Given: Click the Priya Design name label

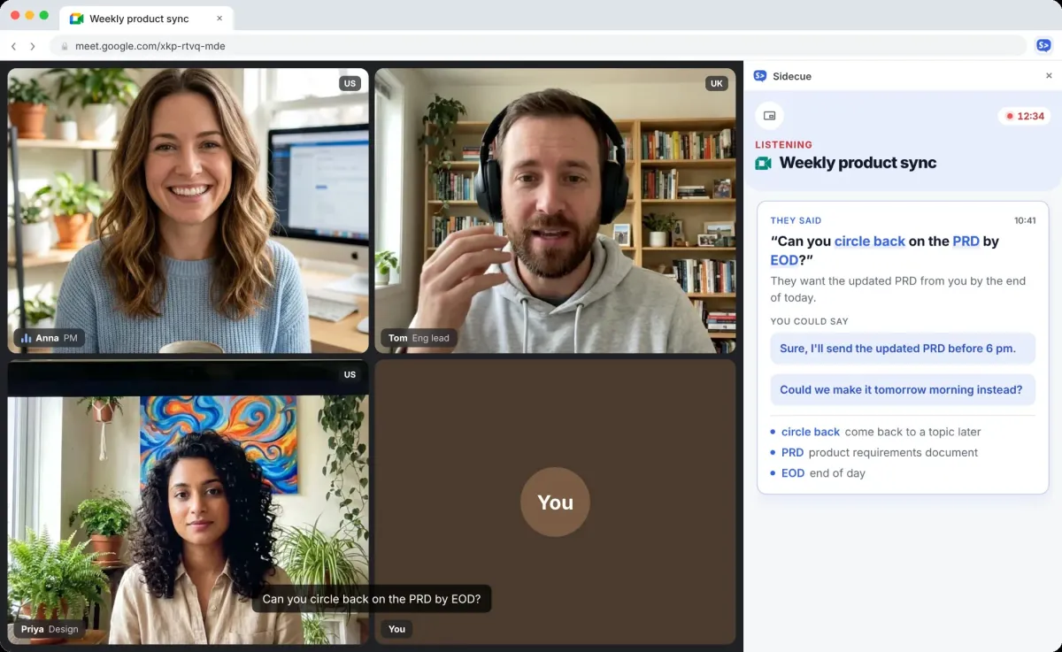Looking at the screenshot, I should pyautogui.click(x=50, y=629).
